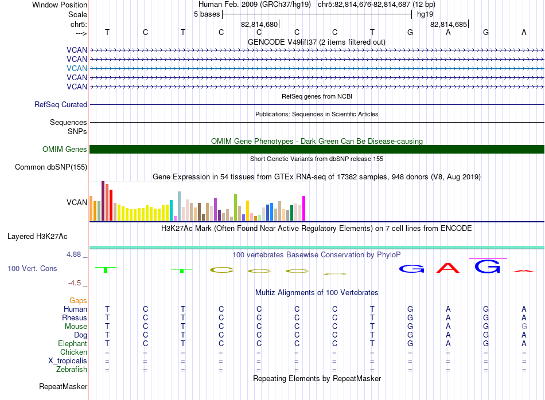
Task: Click the X_tropicalis species label
Action: 68,361
